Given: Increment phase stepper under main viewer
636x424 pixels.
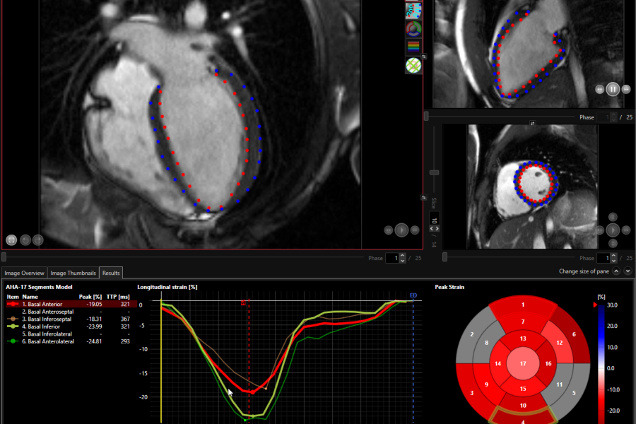Looking at the screenshot, I should point(403,256).
